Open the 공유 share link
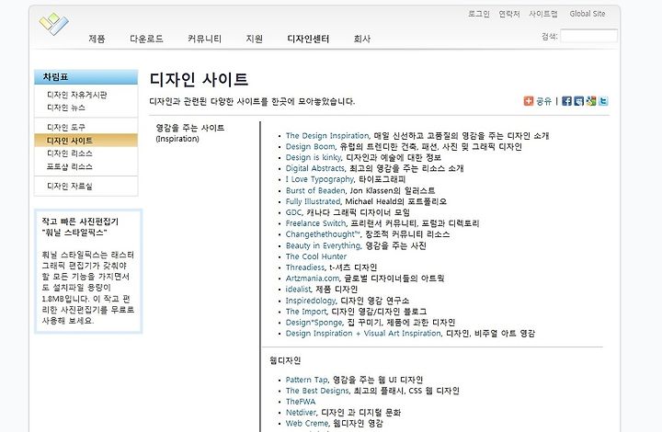Image resolution: width=662 pixels, height=432 pixels. 543,101
